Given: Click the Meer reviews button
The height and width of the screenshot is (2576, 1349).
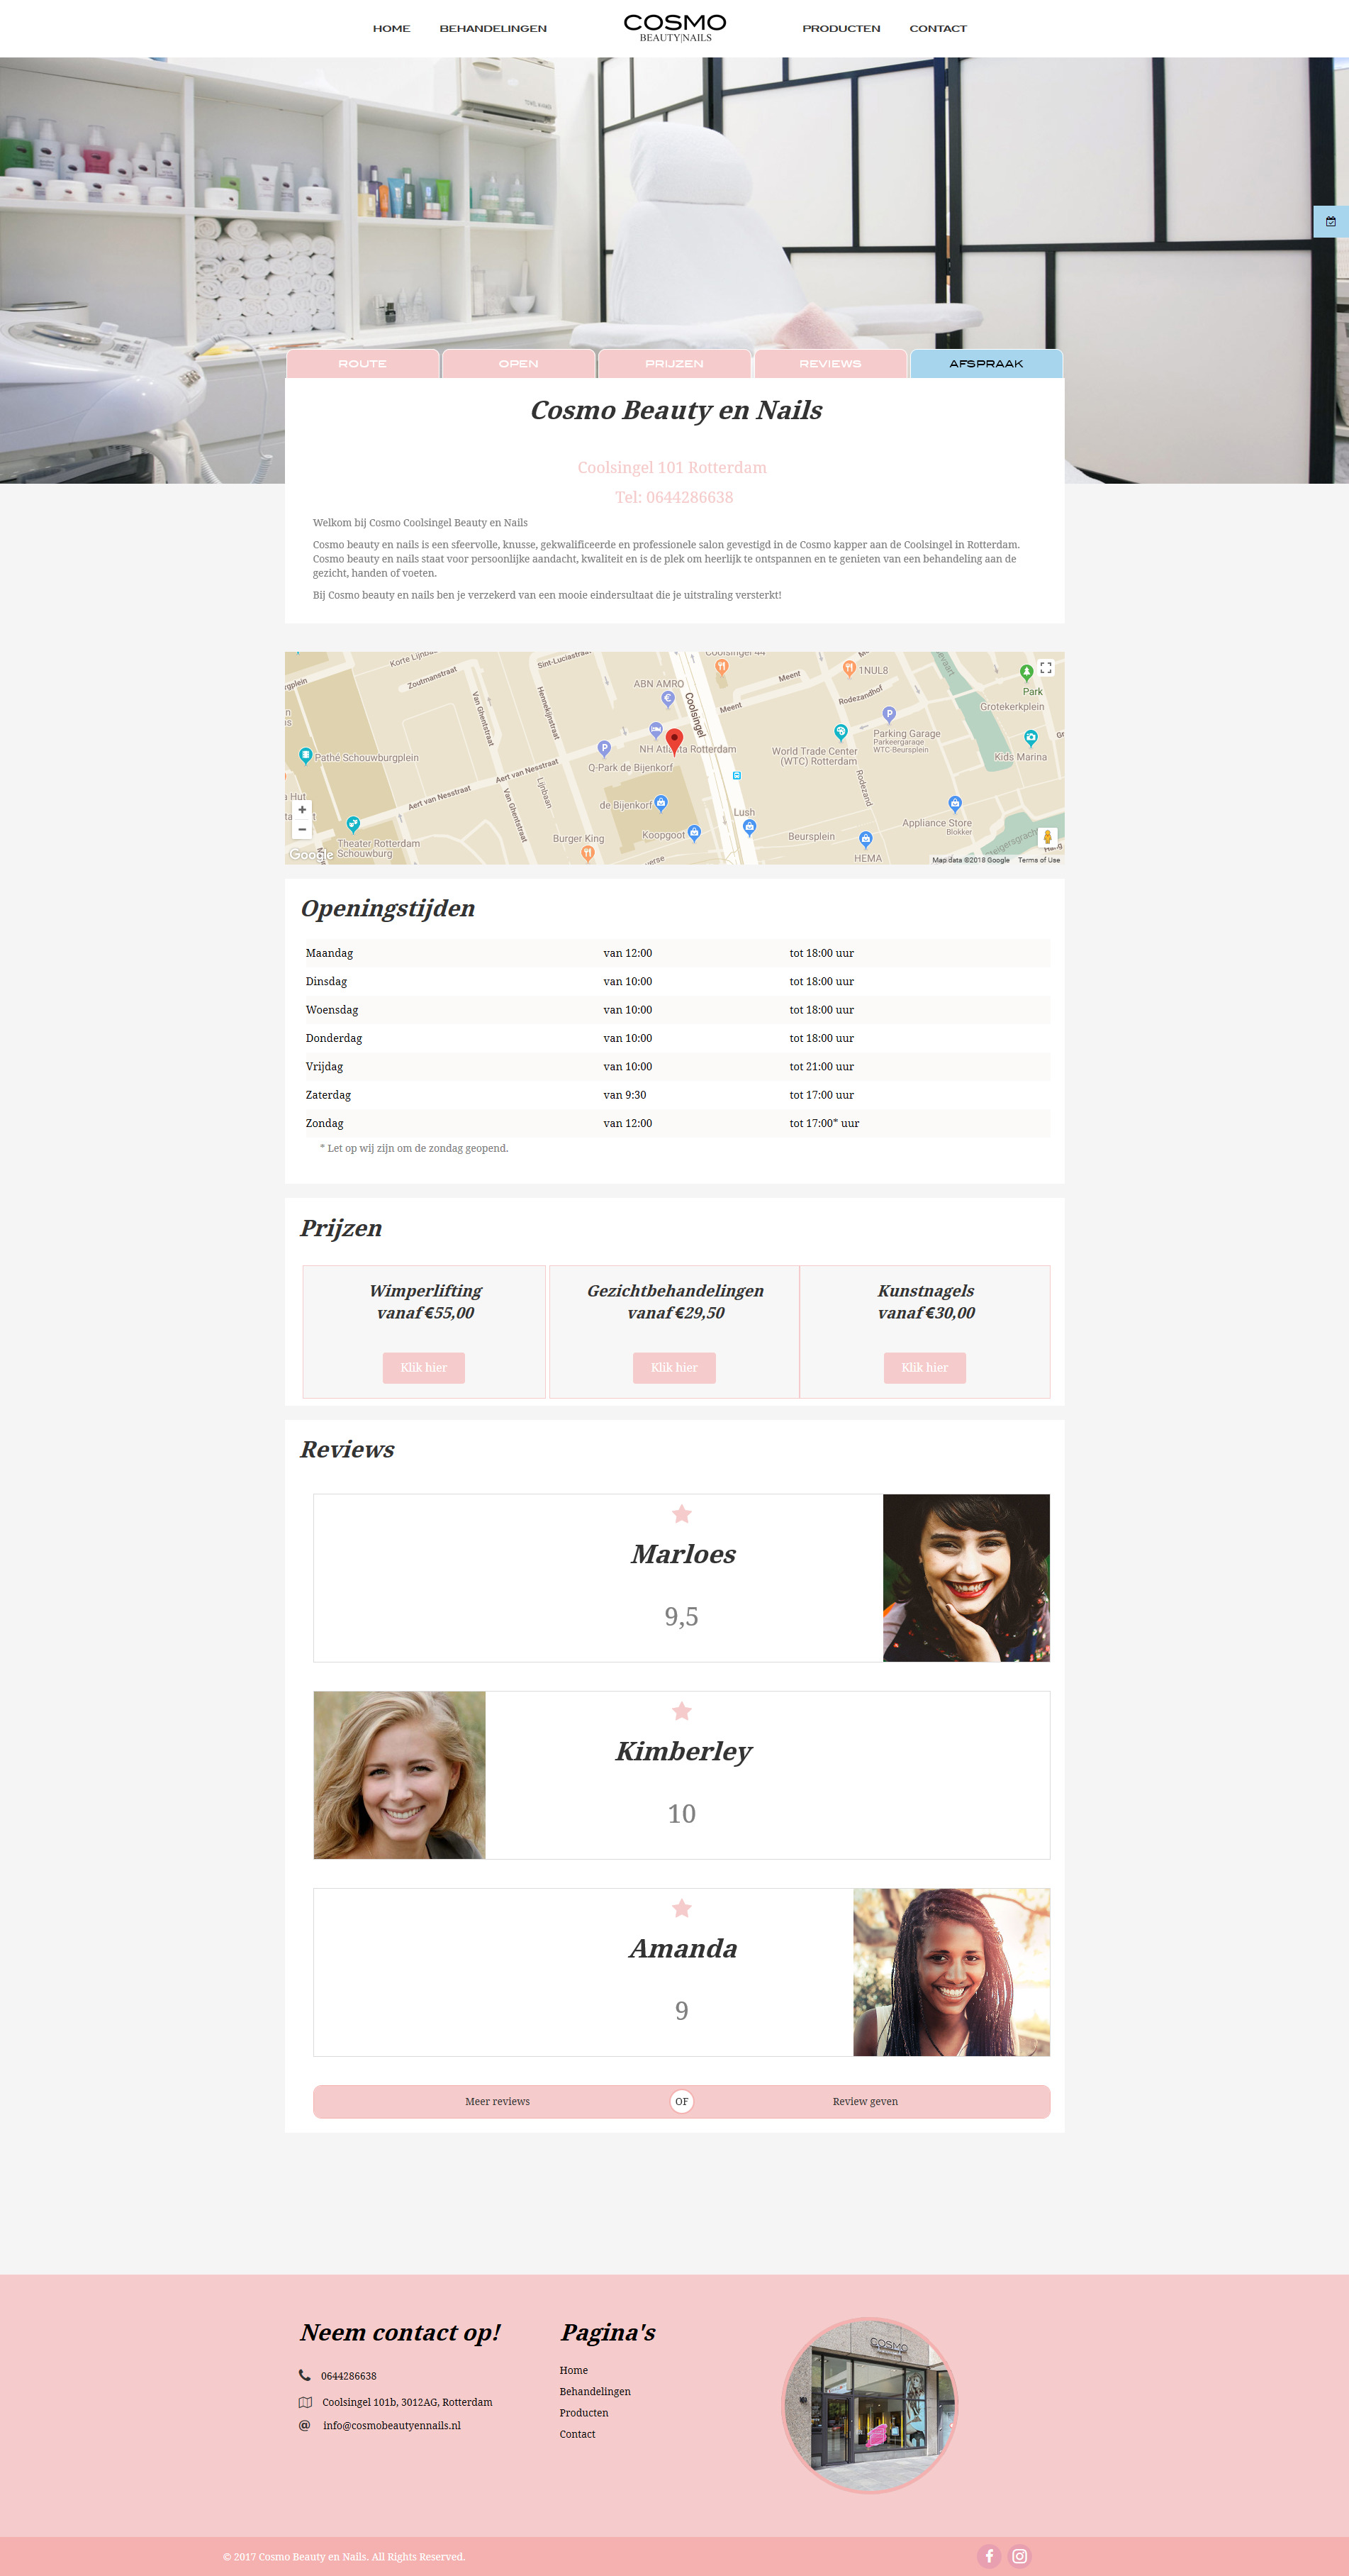Looking at the screenshot, I should [x=497, y=2101].
